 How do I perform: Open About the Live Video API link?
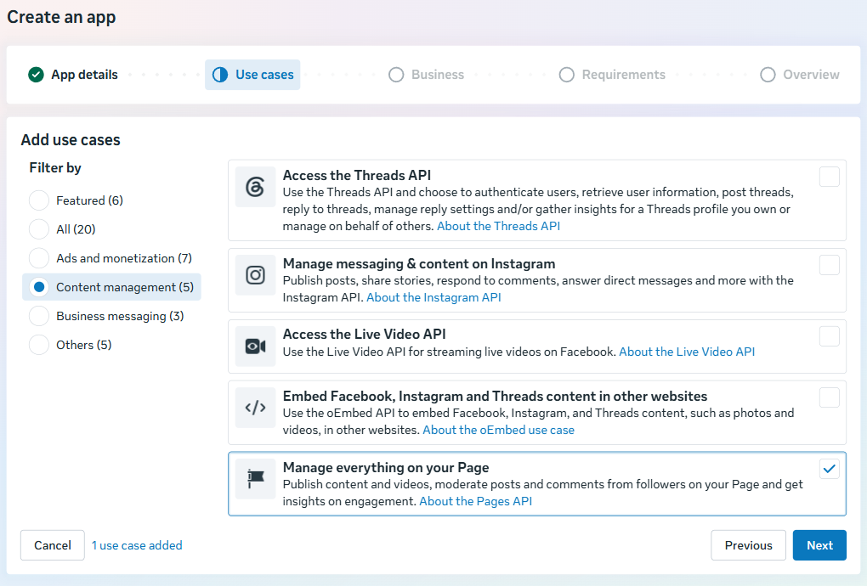coord(687,352)
